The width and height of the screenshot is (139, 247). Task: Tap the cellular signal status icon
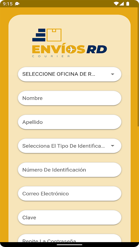[122, 4]
